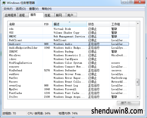This screenshot has height=118, width=147.
Task: Switch to the 性能 tab
Action: 49,15
